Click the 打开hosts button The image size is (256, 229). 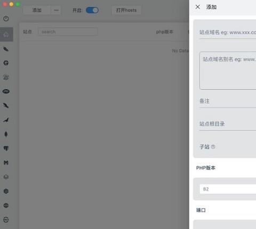coord(126,10)
